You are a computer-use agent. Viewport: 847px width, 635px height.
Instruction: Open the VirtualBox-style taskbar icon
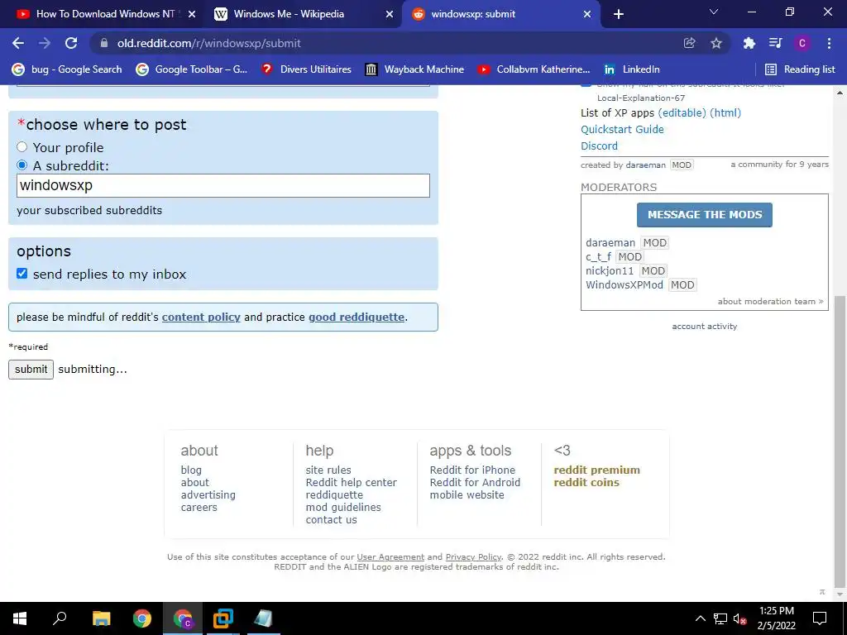pos(223,618)
